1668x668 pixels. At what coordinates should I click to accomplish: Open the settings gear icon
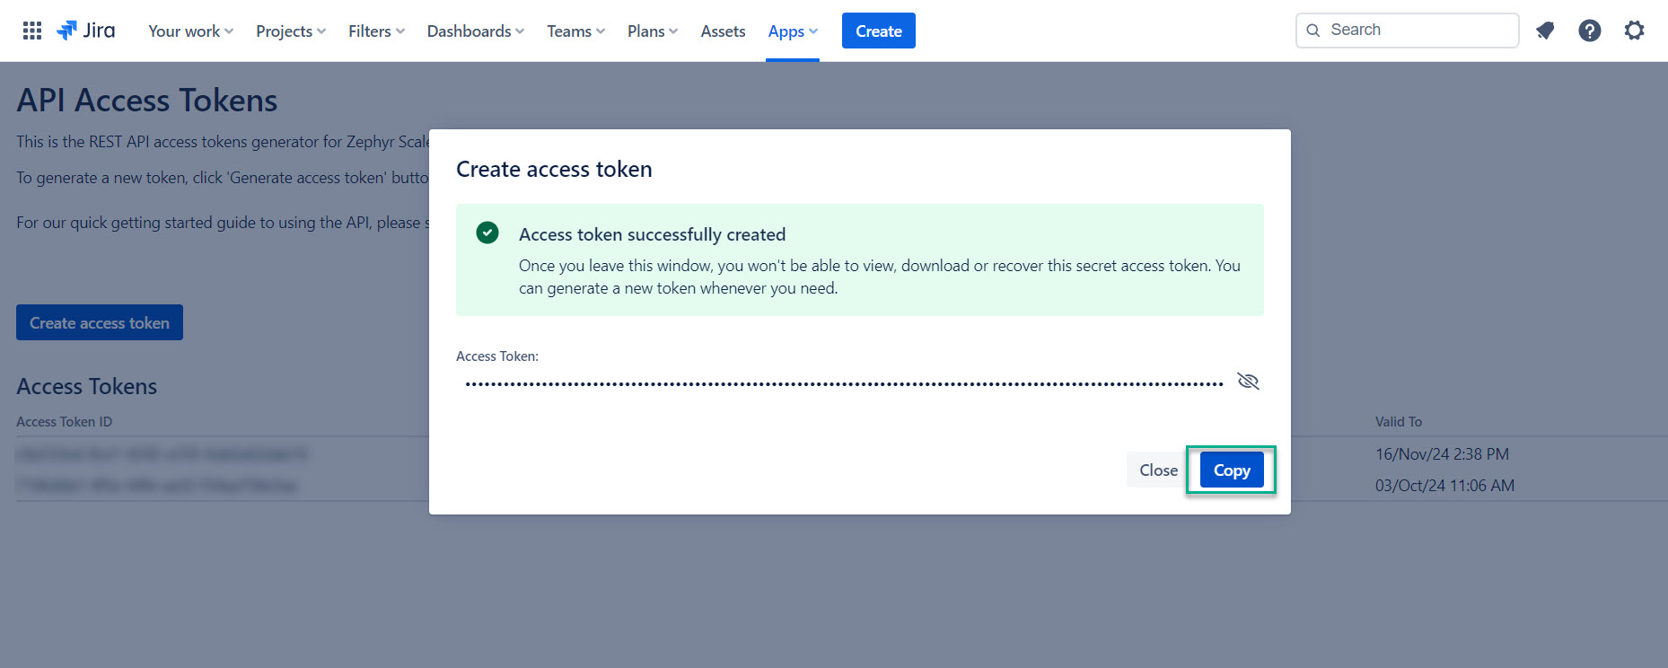pyautogui.click(x=1635, y=31)
